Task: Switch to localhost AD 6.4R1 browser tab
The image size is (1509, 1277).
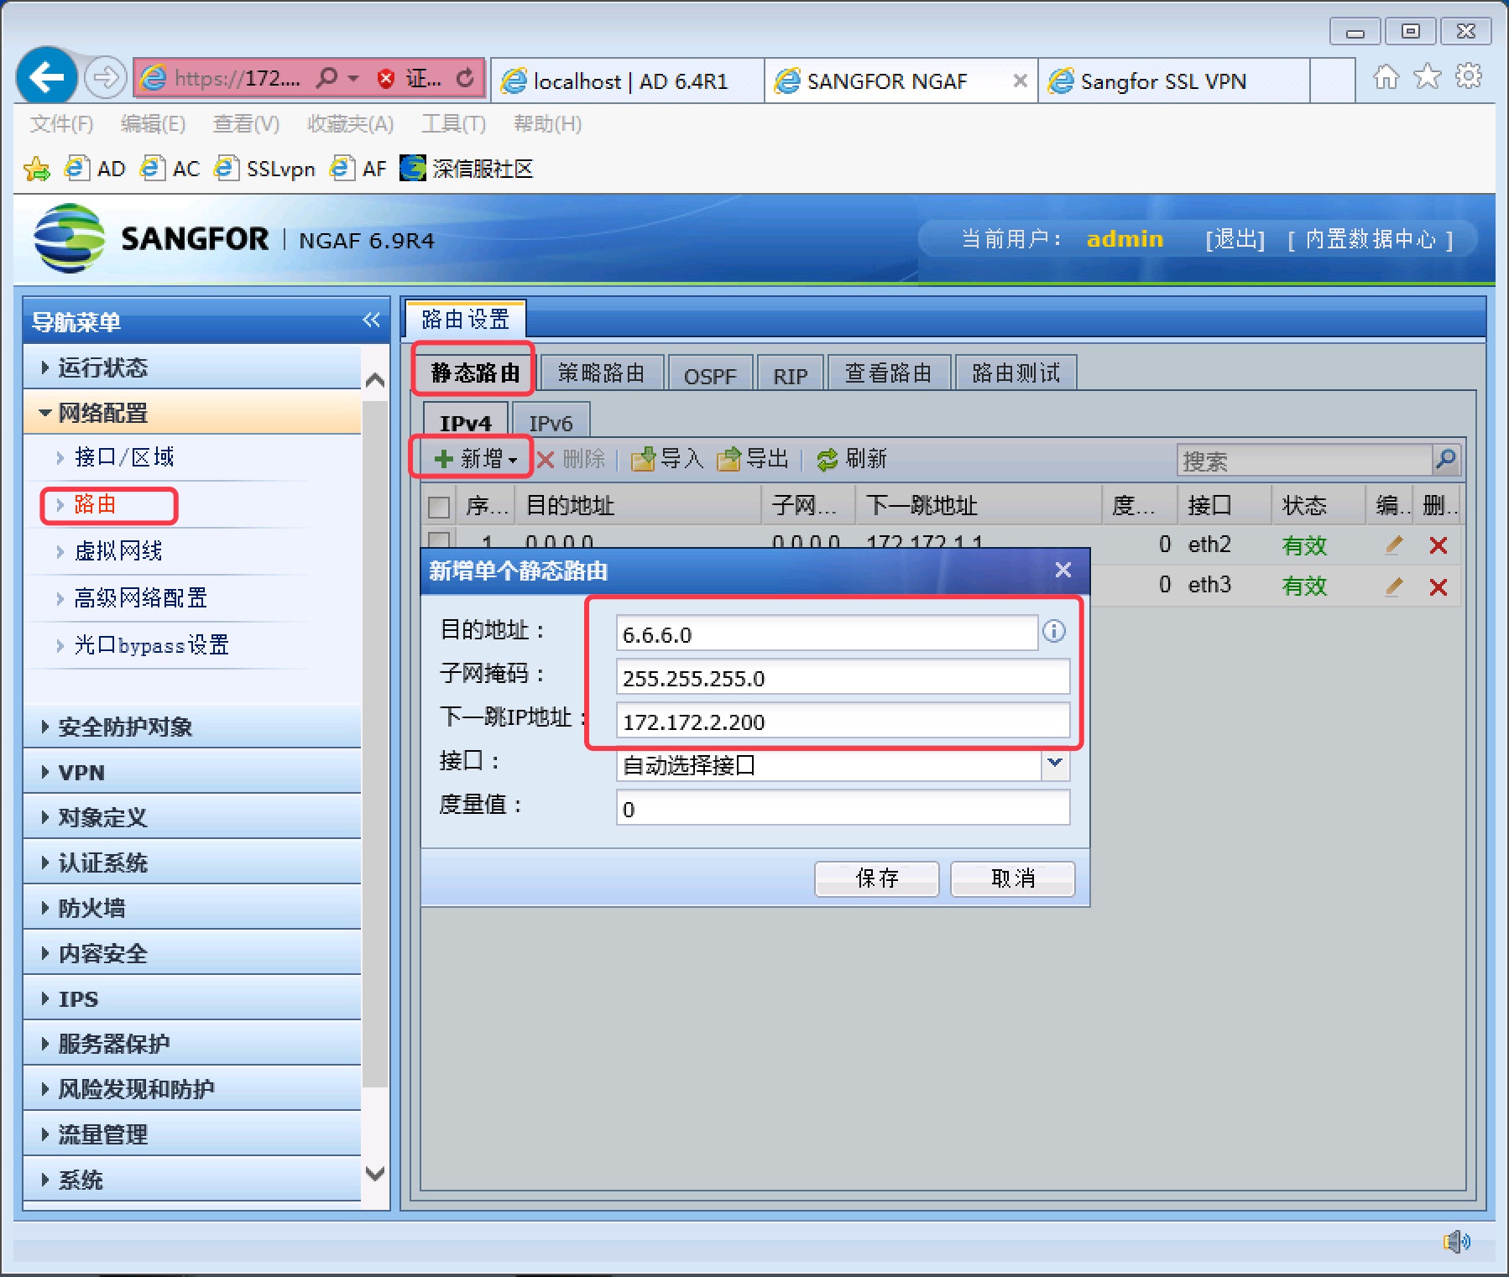Action: pos(627,81)
